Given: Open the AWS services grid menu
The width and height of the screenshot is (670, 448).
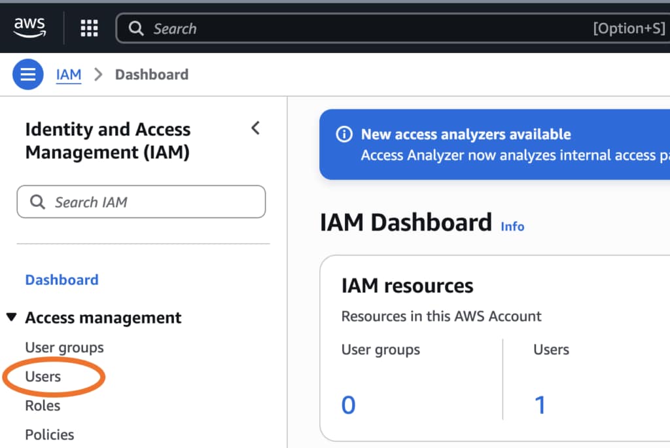Looking at the screenshot, I should point(89,28).
